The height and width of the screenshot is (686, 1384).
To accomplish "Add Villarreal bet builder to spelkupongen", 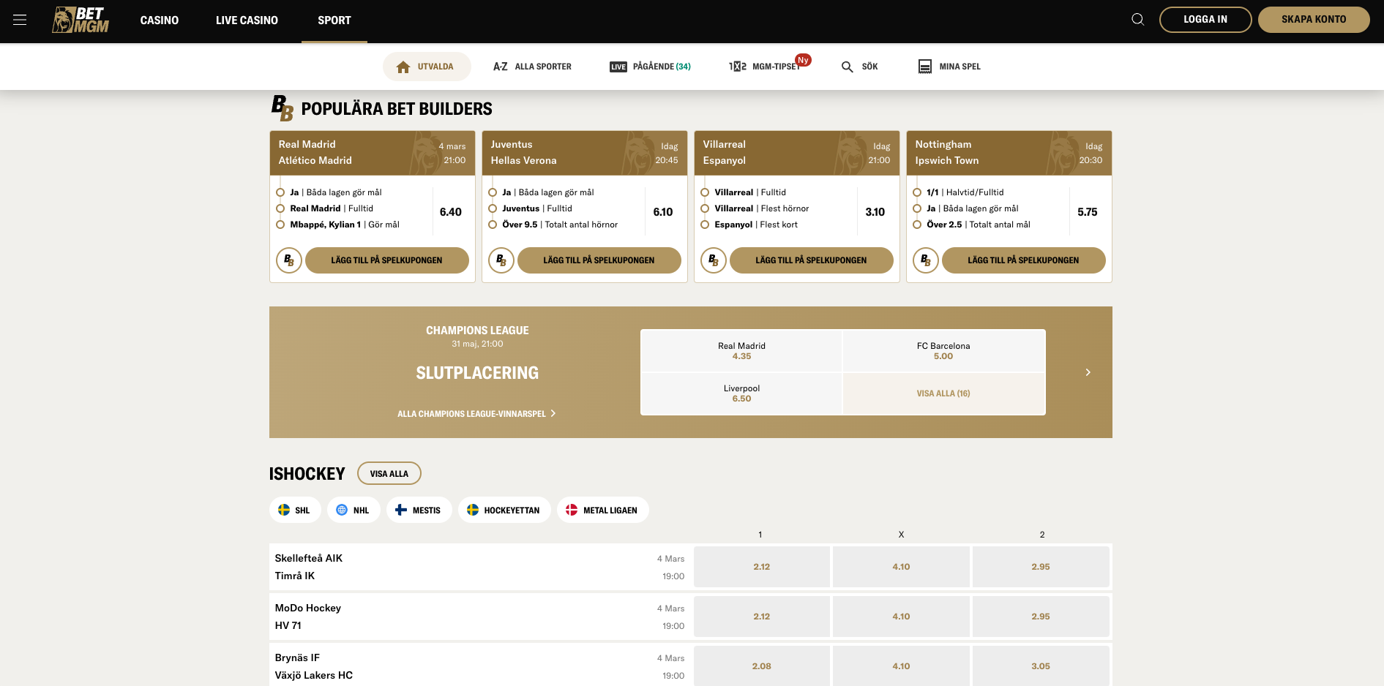I will pos(811,260).
